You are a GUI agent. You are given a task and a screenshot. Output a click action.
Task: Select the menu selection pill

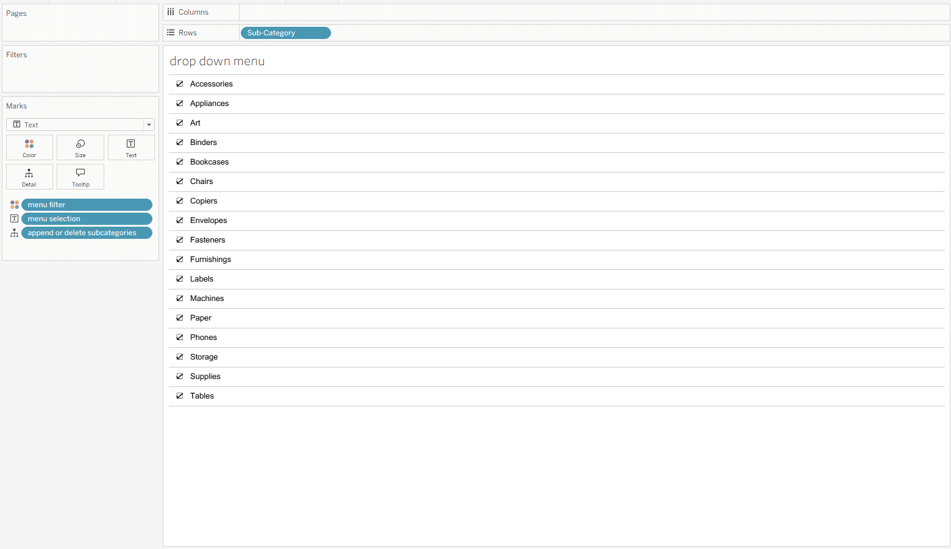[87, 219]
